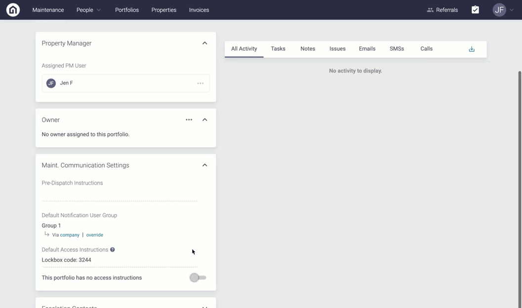Click the Referrals people icon

[430, 10]
